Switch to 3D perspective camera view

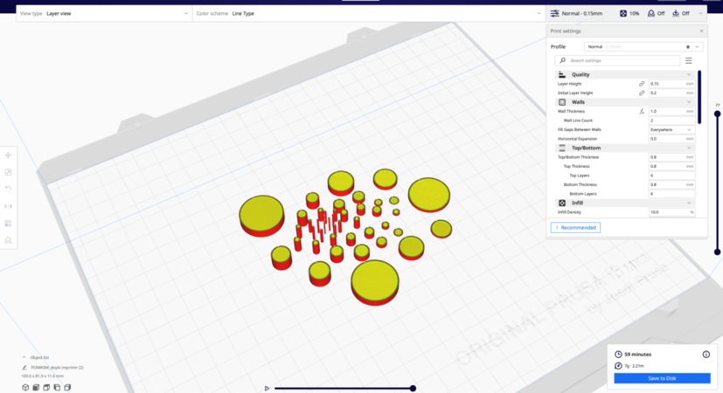[x=25, y=388]
